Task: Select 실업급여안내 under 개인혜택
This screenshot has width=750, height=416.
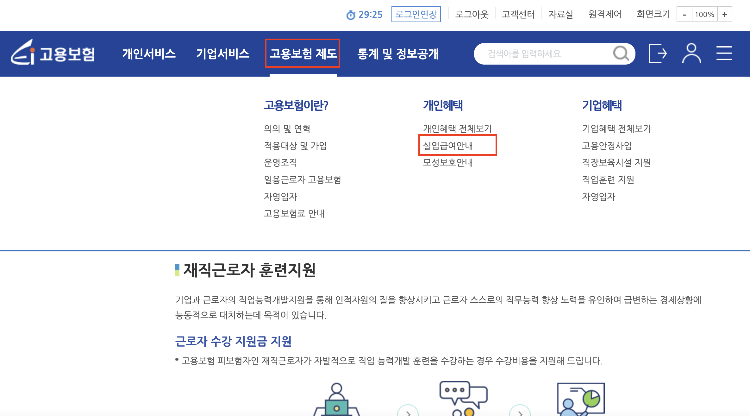Action: pyautogui.click(x=448, y=146)
